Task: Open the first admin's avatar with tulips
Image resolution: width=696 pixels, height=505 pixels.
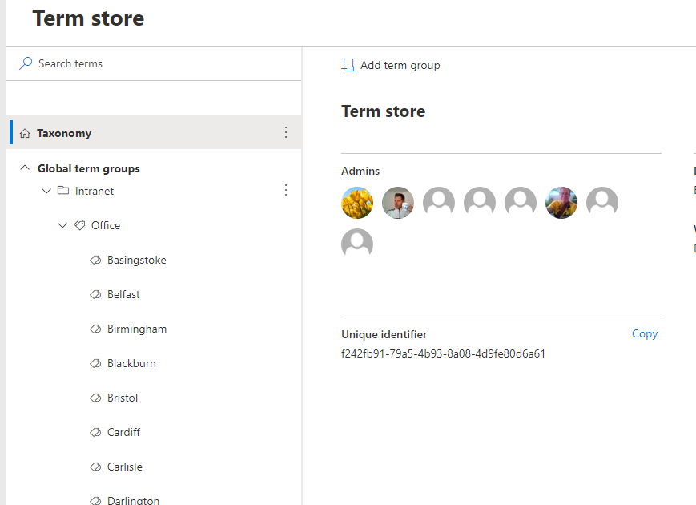Action: point(356,202)
